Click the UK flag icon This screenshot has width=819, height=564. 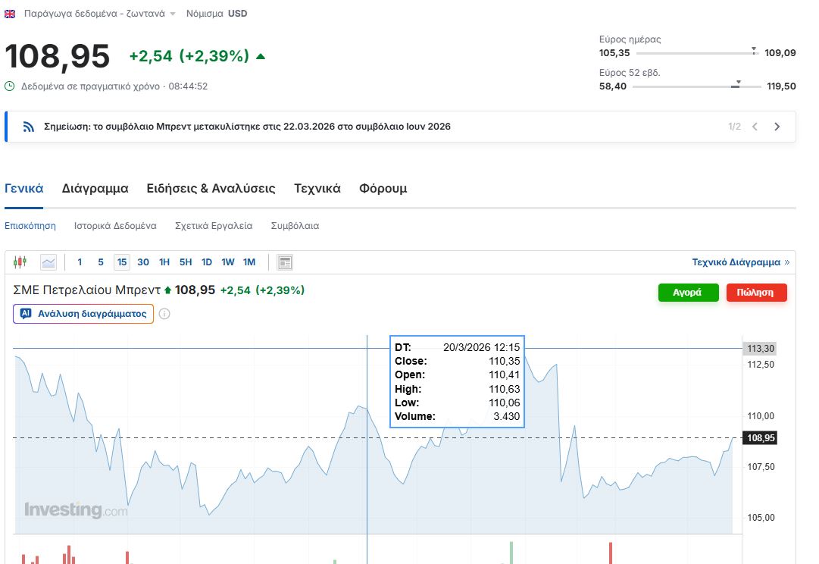pyautogui.click(x=11, y=14)
